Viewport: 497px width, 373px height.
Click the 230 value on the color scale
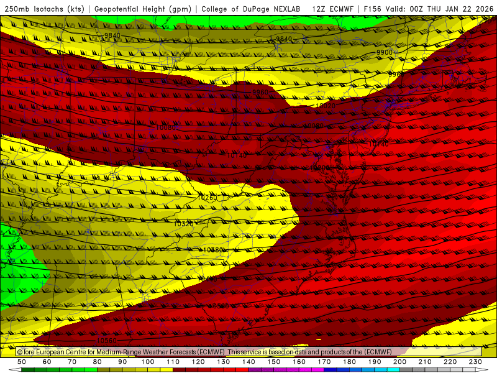pos(475,362)
